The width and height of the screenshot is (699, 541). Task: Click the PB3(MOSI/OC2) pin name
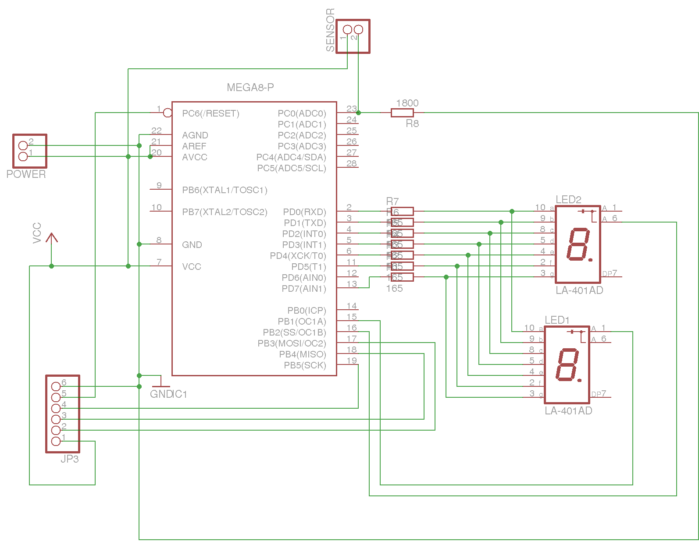click(x=292, y=343)
